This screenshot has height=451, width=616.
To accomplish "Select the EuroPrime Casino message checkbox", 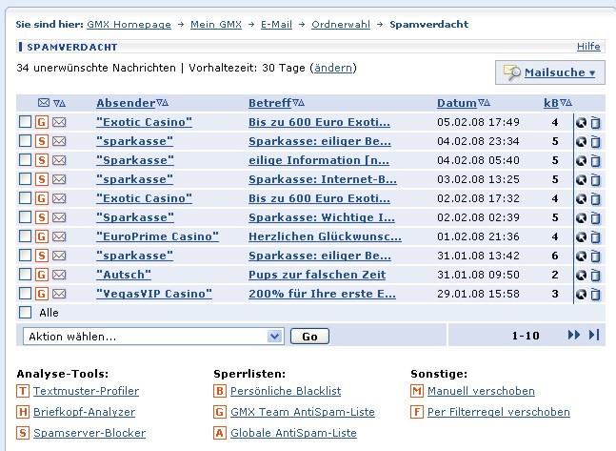I will tap(25, 236).
